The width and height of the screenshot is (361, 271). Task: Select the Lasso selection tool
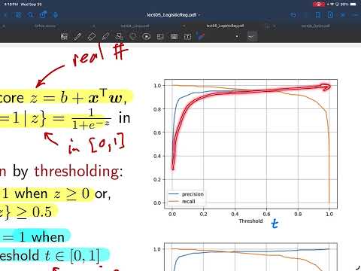[133, 37]
